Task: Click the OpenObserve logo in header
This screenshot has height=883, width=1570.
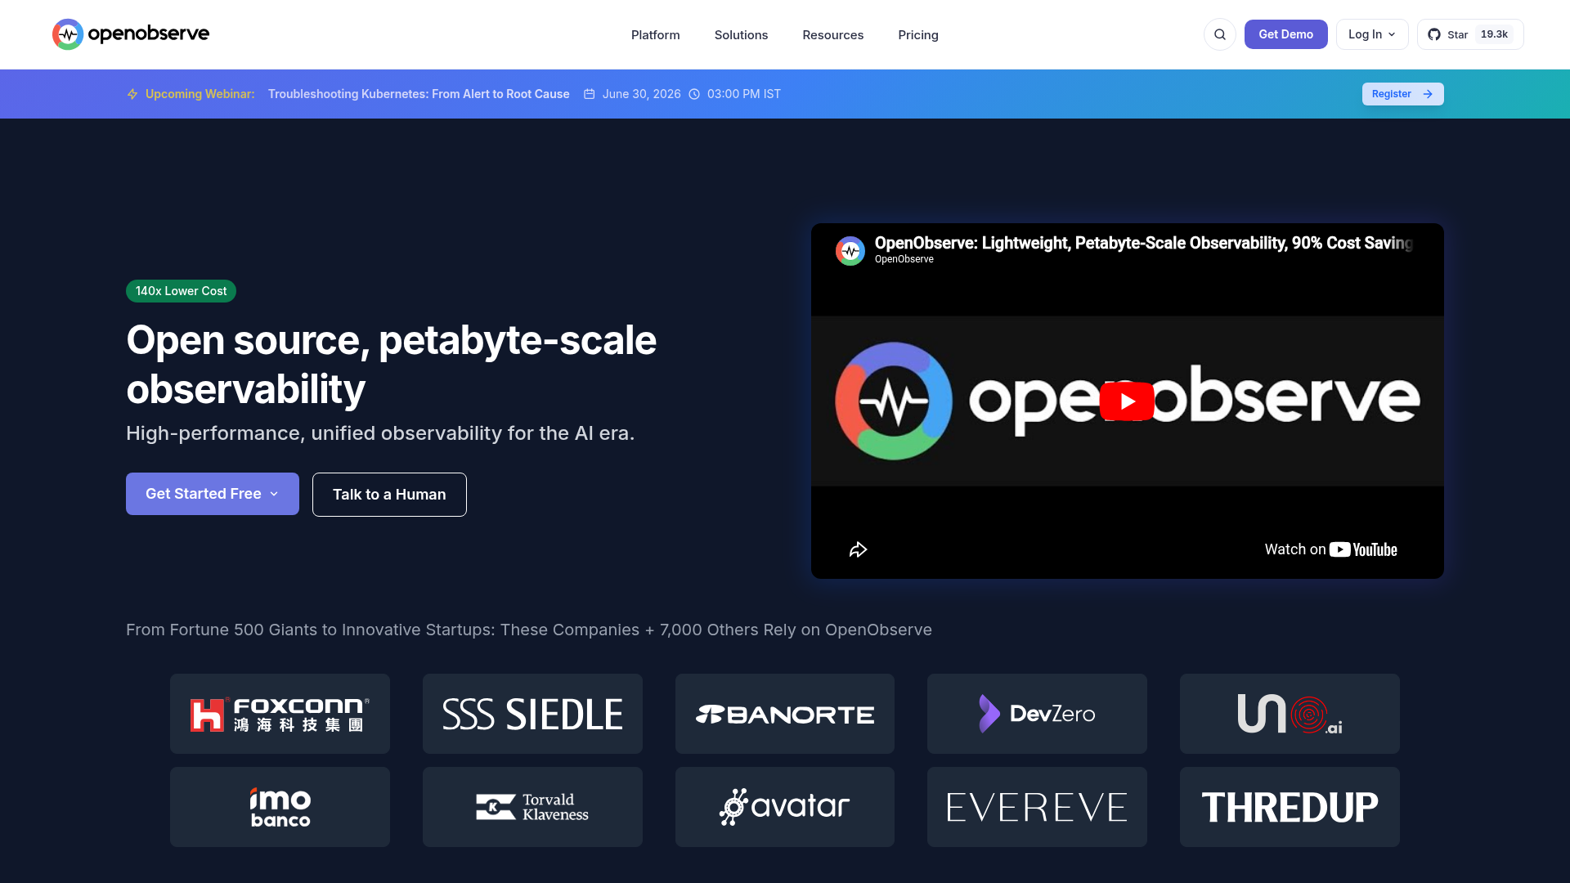Action: click(131, 34)
